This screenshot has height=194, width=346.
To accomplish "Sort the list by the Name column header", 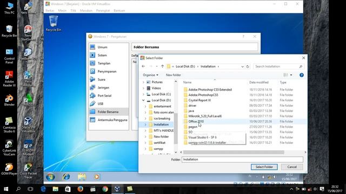I will (x=187, y=82).
